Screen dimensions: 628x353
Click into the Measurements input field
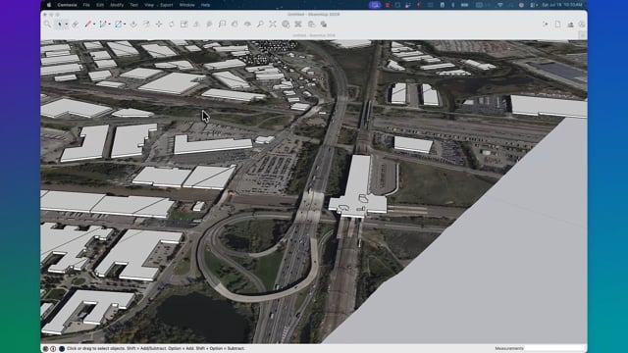coord(555,349)
